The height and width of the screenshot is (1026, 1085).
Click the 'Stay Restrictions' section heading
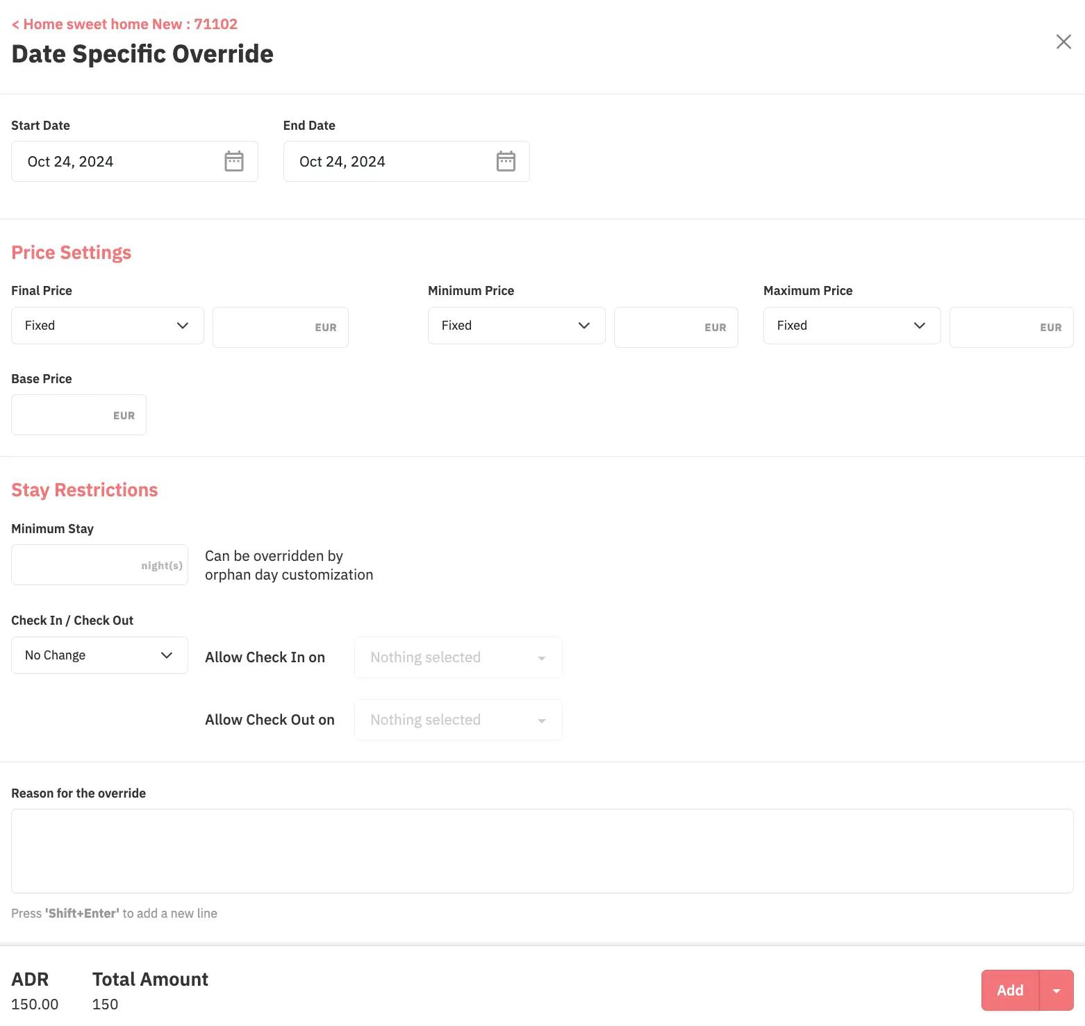[x=85, y=490]
